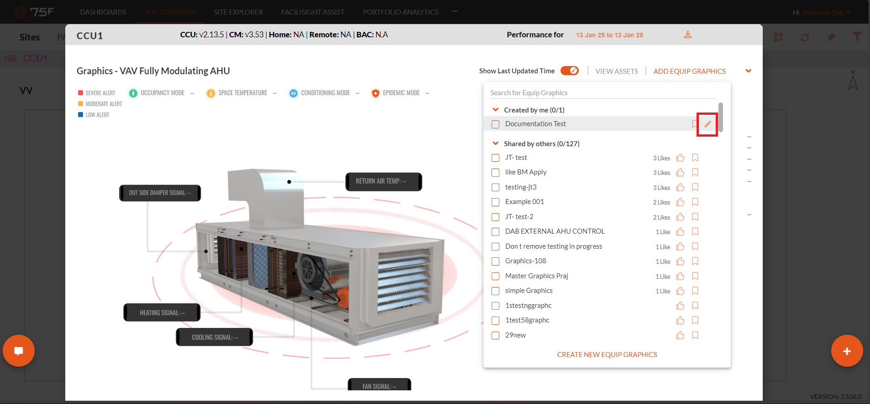This screenshot has width=870, height=404.
Task: Check the 29new checkbox
Action: coord(495,336)
